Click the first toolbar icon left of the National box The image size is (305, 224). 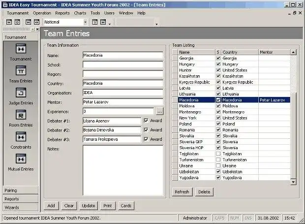tap(9, 22)
